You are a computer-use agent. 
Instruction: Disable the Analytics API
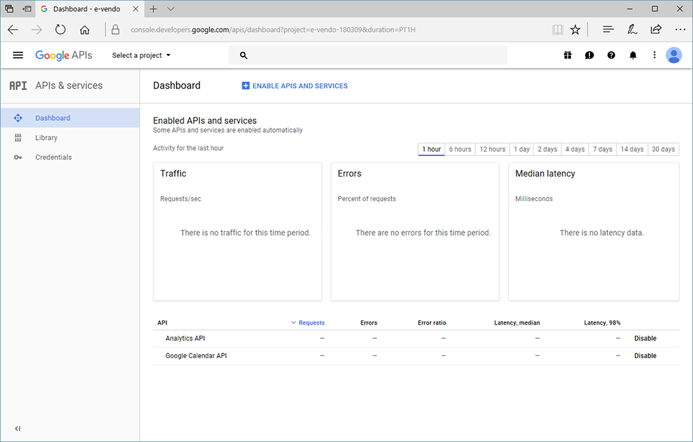click(645, 338)
